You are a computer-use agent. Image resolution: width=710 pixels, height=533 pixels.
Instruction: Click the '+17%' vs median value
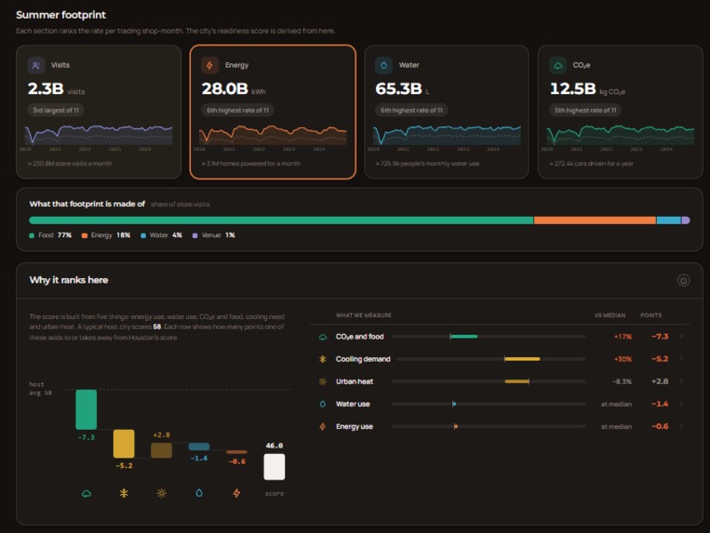pos(623,337)
